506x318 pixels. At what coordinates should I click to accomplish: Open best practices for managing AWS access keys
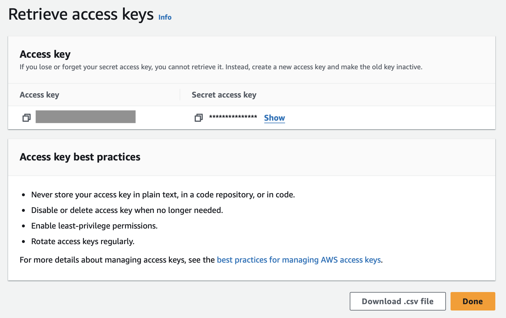pyautogui.click(x=299, y=260)
